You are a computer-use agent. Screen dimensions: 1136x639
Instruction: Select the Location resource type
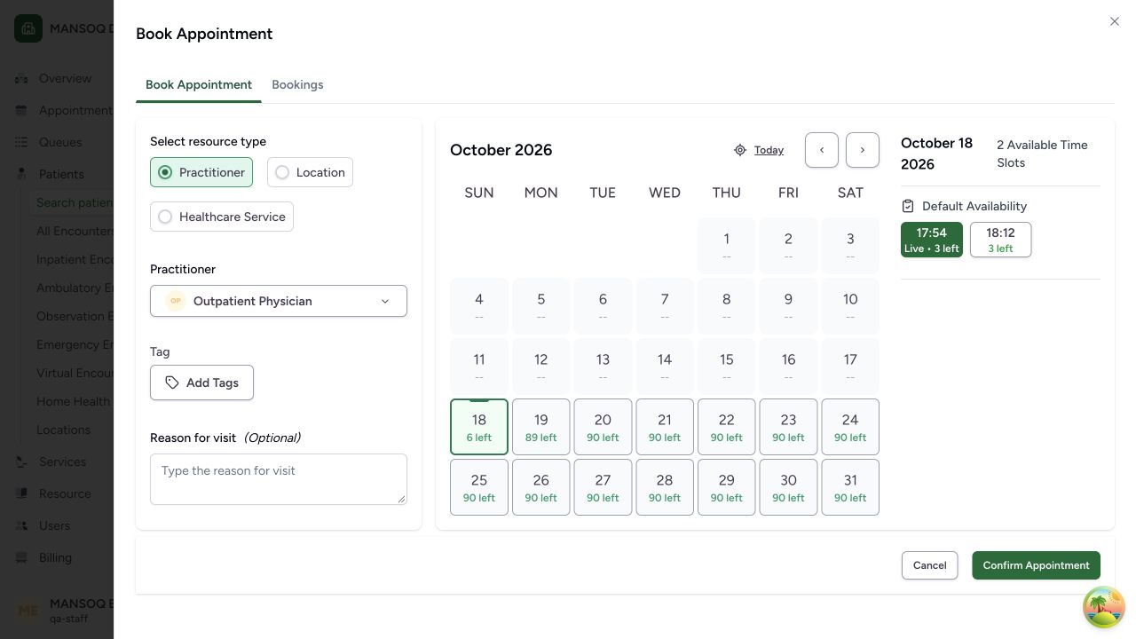[310, 172]
